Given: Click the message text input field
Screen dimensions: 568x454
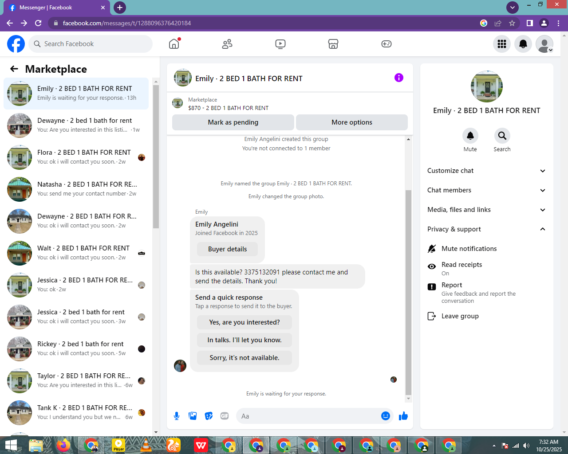Looking at the screenshot, I should [308, 416].
